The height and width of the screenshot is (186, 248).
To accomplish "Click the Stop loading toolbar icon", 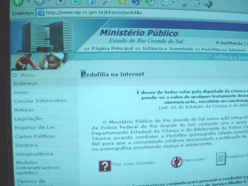I will pyautogui.click(x=61, y=2).
